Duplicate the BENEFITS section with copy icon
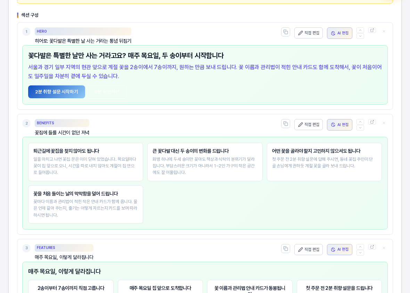Screen dimensions: 410x293 (x=286, y=124)
